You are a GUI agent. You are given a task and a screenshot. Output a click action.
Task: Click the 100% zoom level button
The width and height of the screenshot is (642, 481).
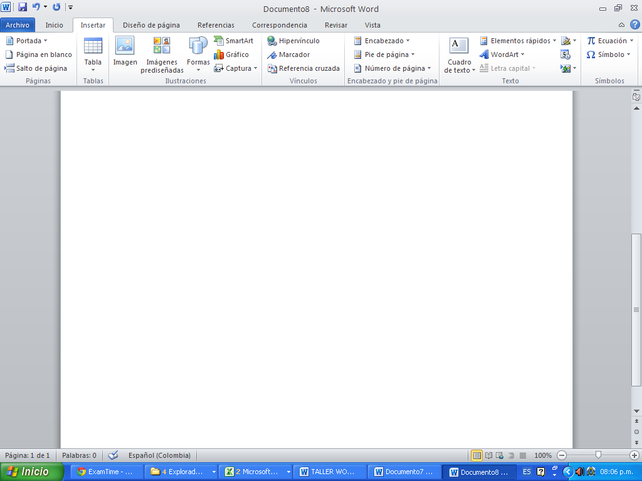543,455
